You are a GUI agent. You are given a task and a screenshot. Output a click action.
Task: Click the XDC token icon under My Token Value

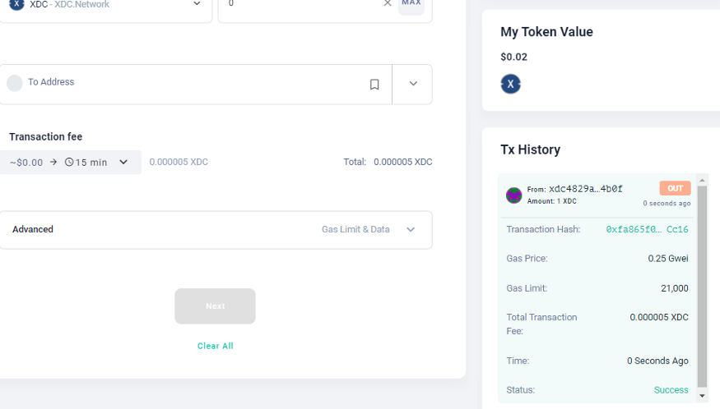point(511,84)
